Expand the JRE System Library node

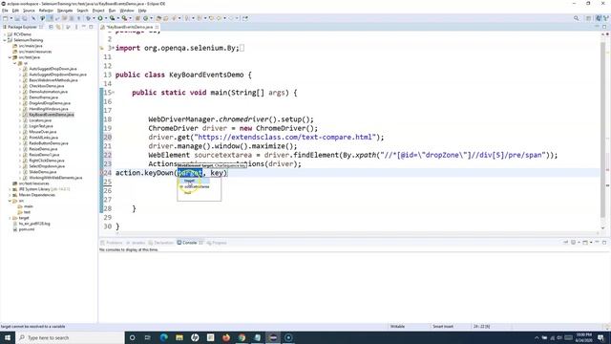click(10, 189)
